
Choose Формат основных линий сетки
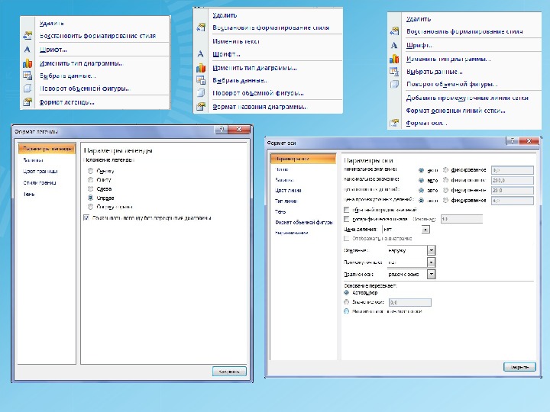tap(455, 111)
